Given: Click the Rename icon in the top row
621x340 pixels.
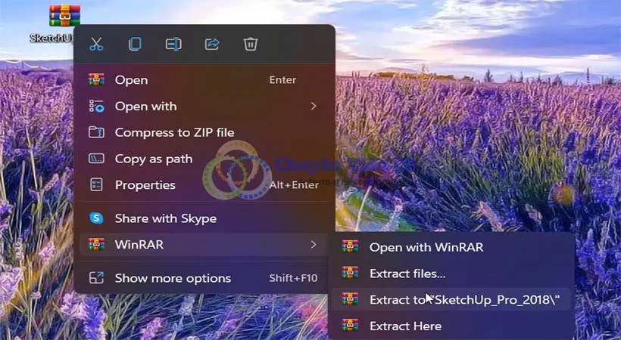Looking at the screenshot, I should pyautogui.click(x=173, y=44).
